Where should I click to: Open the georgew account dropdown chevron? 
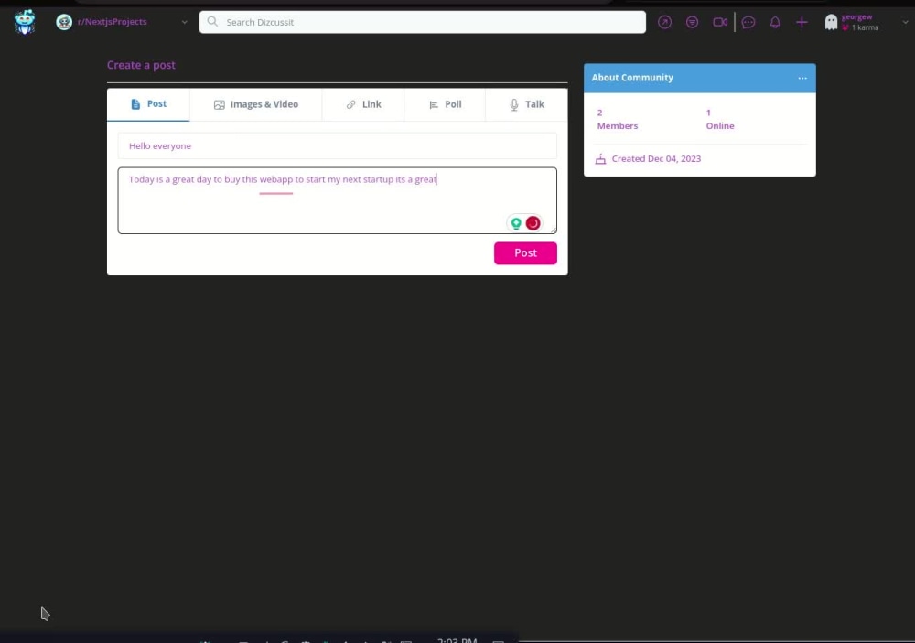click(904, 21)
